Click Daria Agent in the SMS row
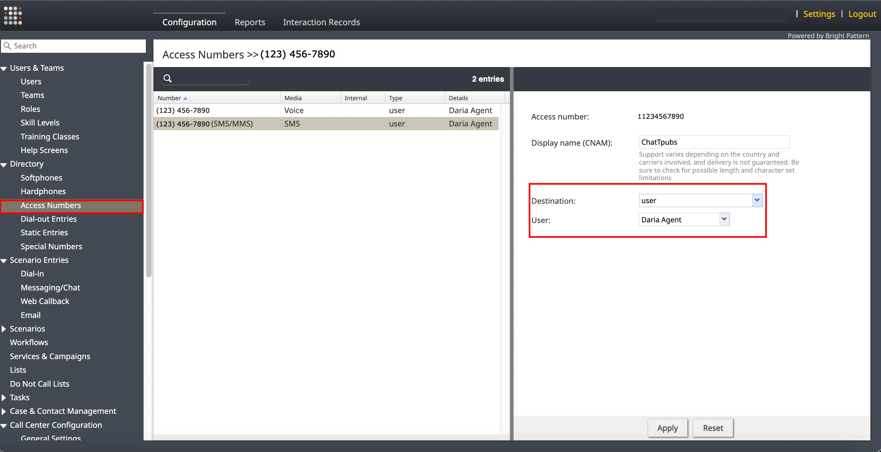 470,124
